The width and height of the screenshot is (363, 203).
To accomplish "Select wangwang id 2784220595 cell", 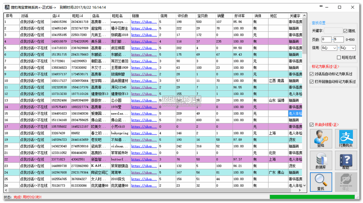I will pos(80,41).
